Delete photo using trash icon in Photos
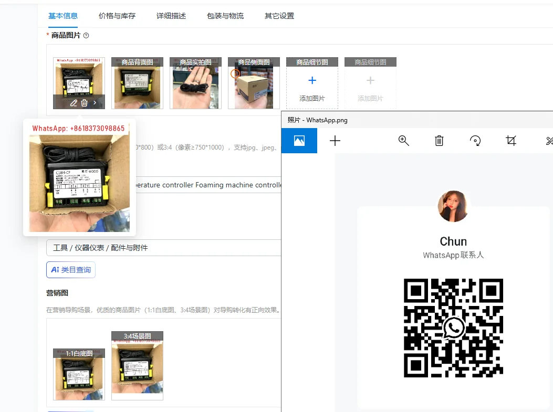Screen dimensions: 553x412 click(x=439, y=141)
